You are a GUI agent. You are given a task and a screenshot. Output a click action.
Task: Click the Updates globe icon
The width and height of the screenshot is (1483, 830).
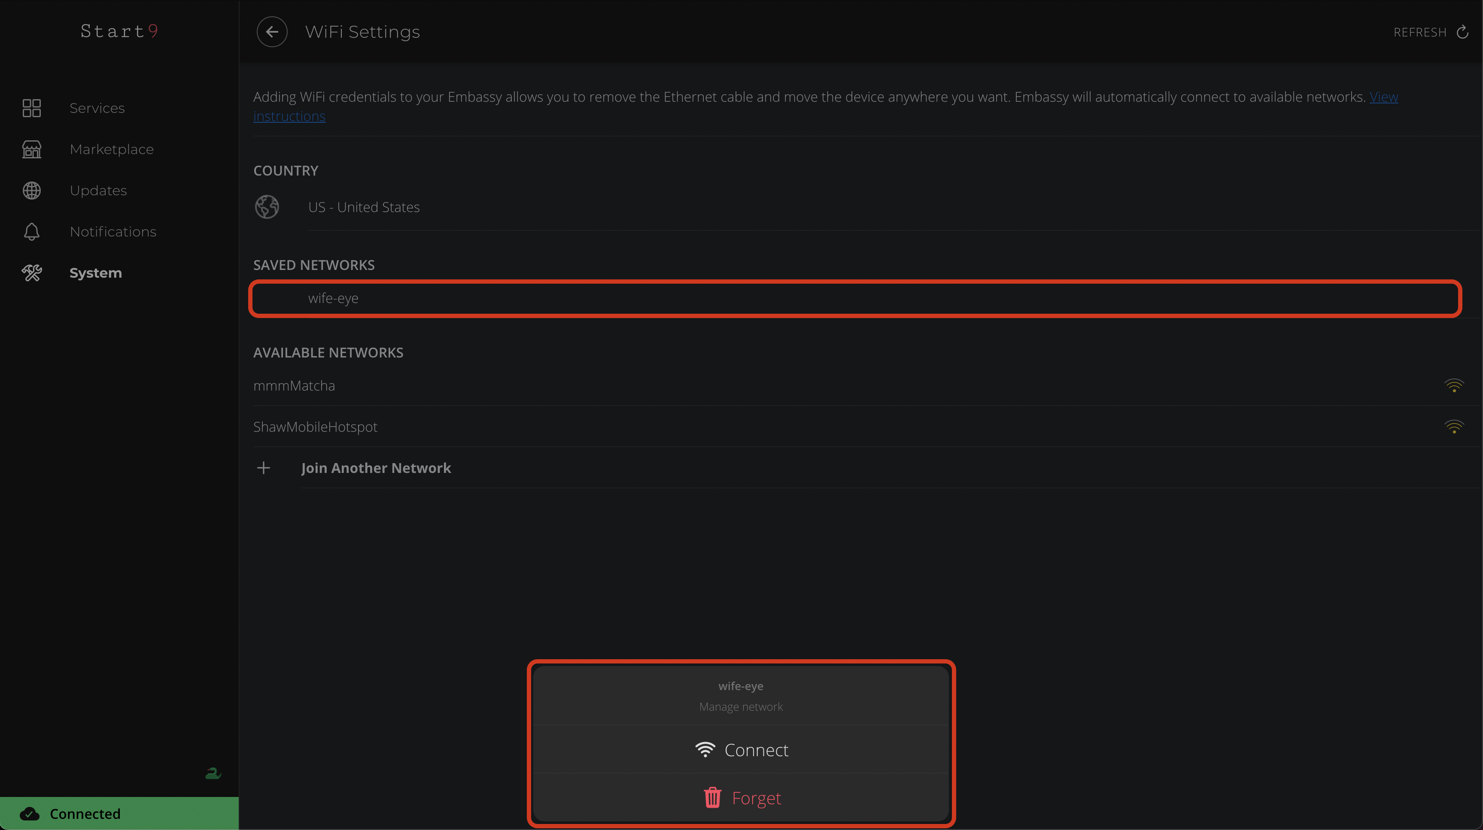pos(32,191)
